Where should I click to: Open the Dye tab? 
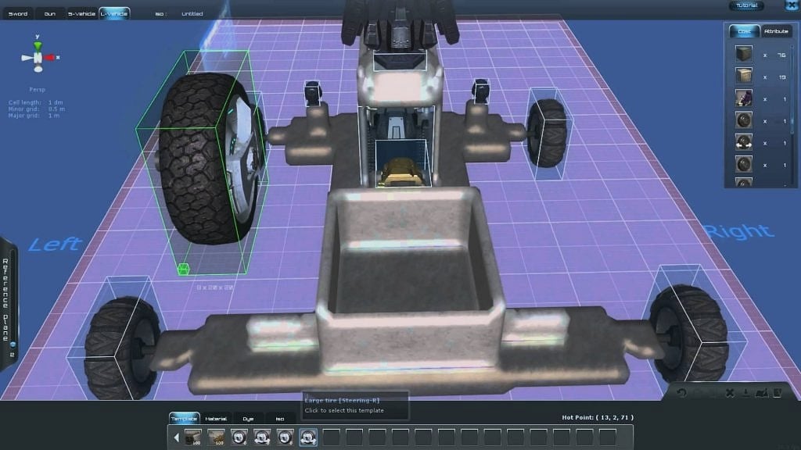point(248,419)
